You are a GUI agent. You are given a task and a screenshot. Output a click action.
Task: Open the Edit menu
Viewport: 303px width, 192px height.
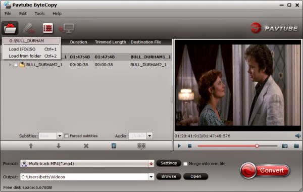click(x=23, y=14)
